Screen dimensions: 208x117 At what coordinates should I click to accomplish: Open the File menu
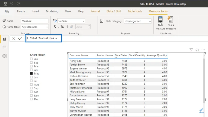point(7,11)
